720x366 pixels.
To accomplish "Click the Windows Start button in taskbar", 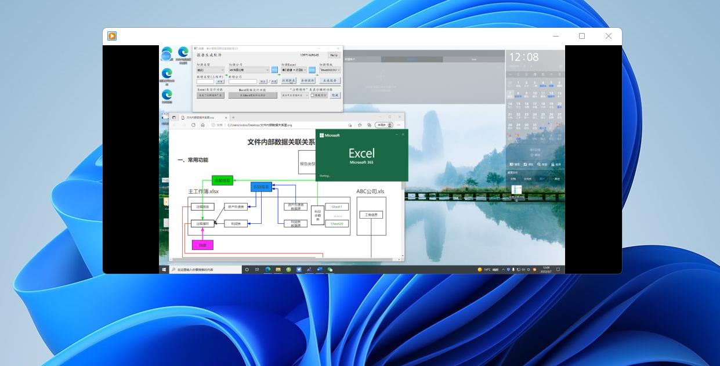I will (x=164, y=270).
